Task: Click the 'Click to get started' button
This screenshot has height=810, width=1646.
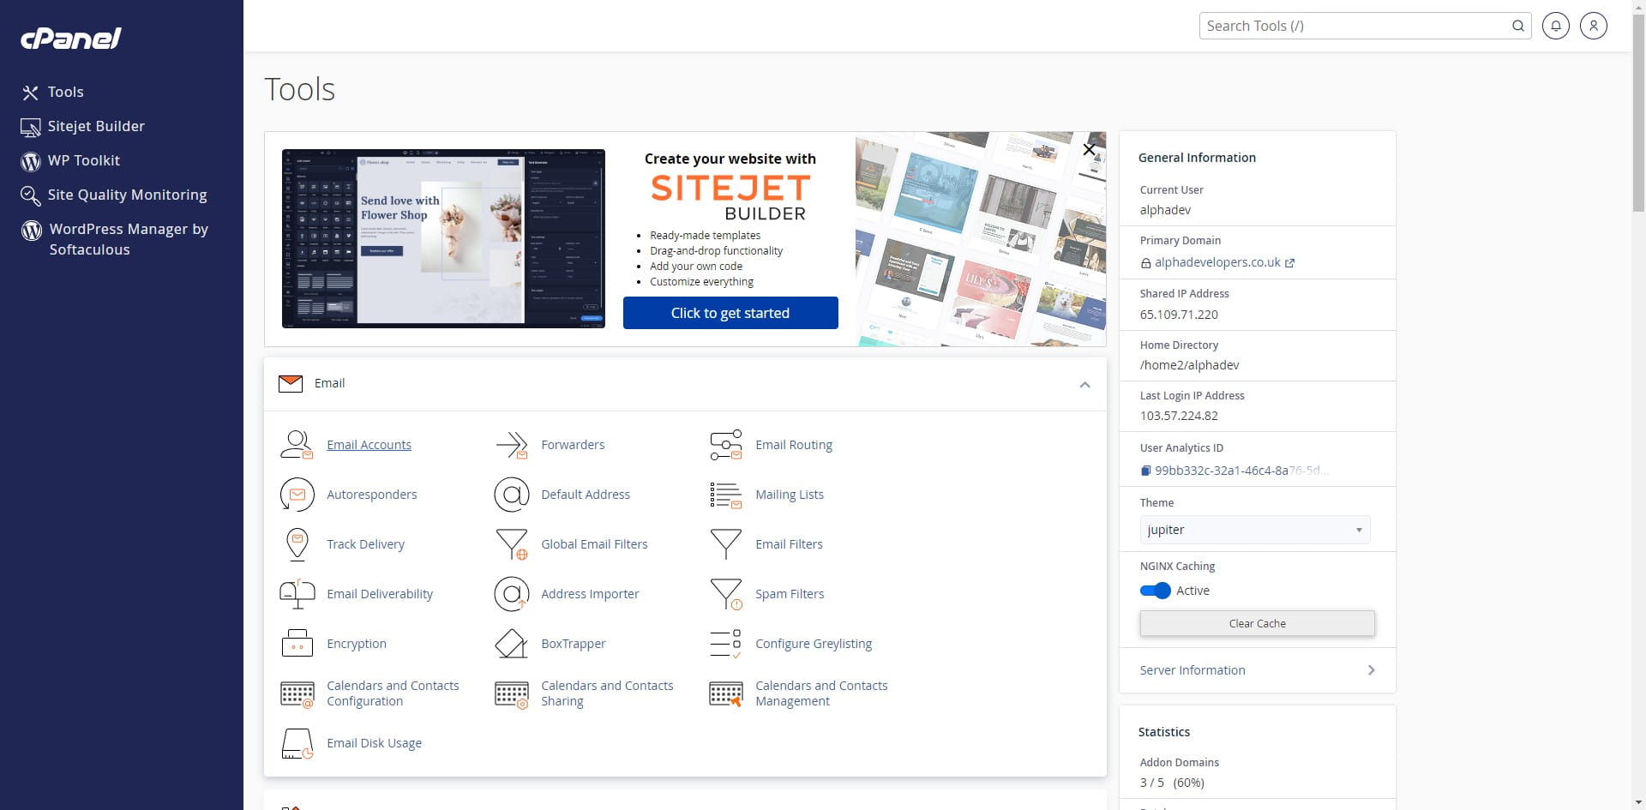Action: (730, 313)
